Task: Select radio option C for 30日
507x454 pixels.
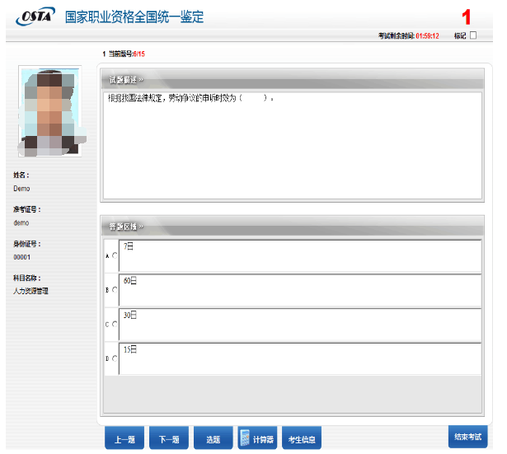Action: click(115, 325)
